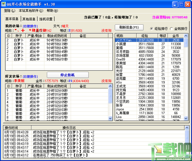Click 剩余成熟时间 header in friend farm table
Screen dimensions: 192x161
click(57, 86)
